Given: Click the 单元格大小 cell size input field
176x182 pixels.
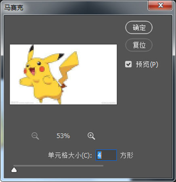Looking at the screenshot, I should click(x=106, y=155).
